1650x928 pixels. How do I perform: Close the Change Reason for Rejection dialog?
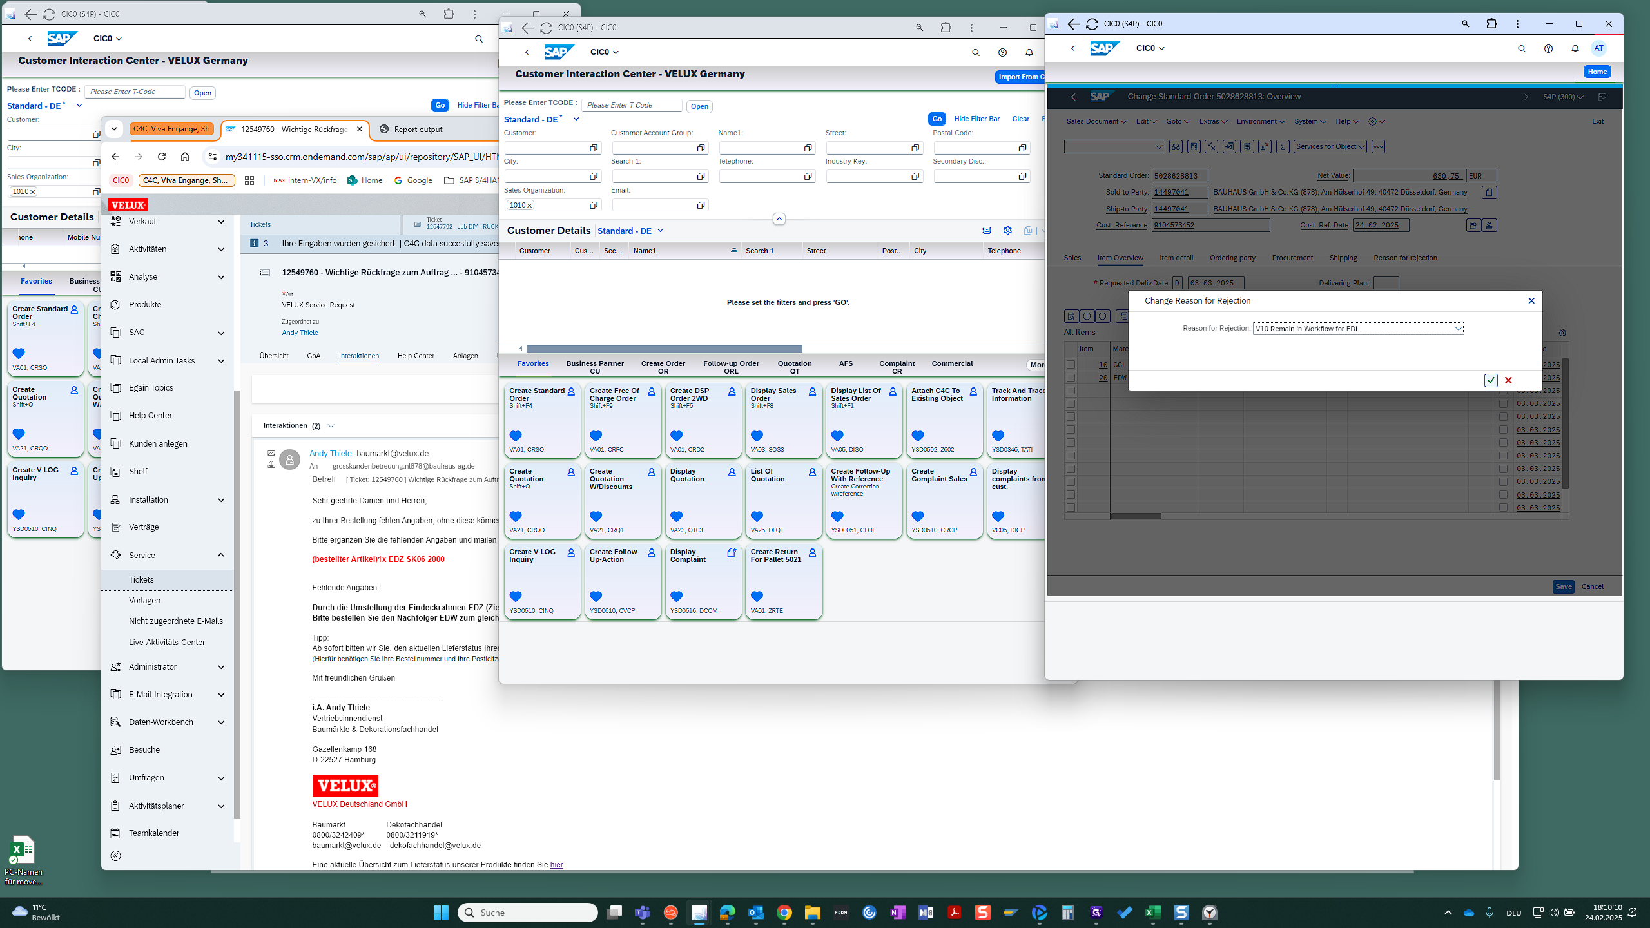click(x=1531, y=301)
